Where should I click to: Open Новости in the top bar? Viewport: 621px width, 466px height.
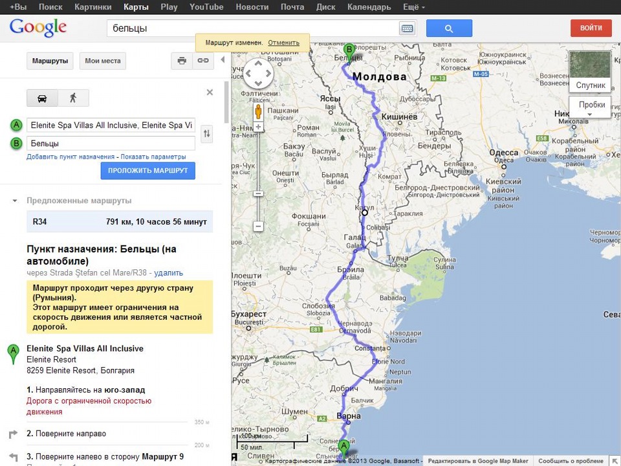252,7
